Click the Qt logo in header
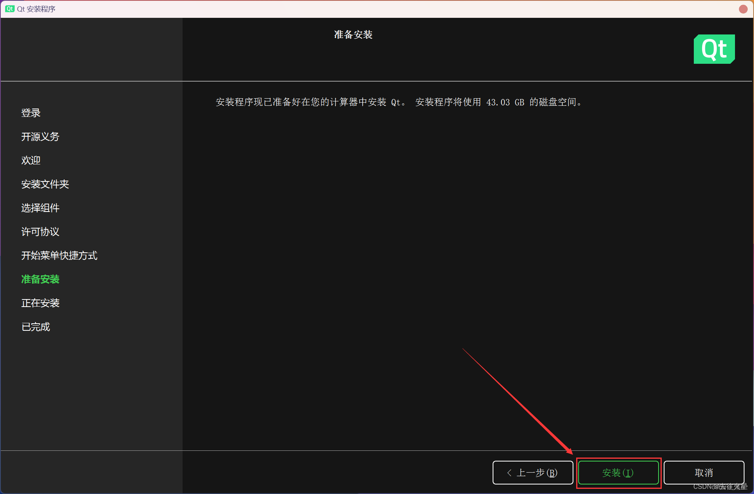Image resolution: width=754 pixels, height=494 pixels. point(714,49)
